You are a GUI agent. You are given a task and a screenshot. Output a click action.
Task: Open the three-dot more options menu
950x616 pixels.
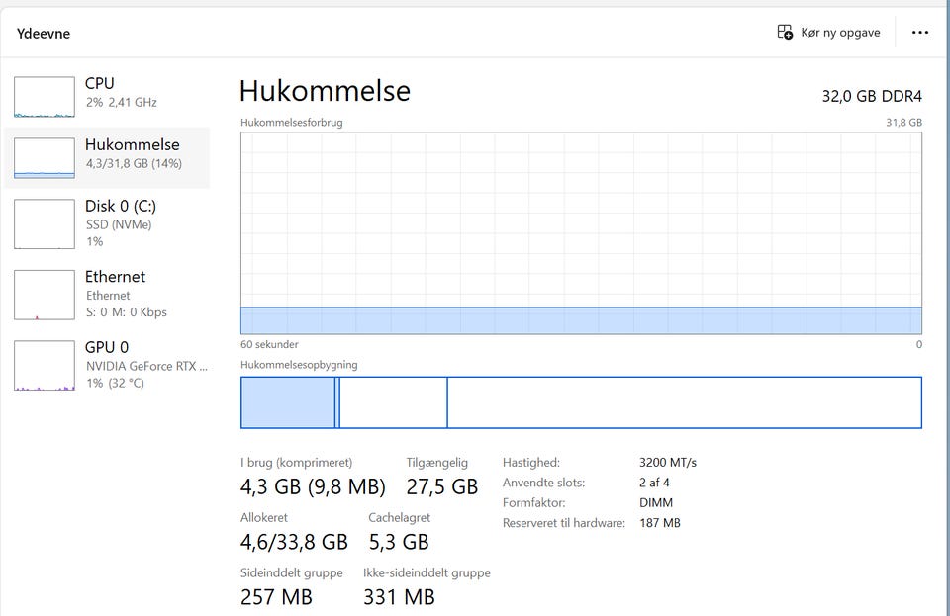pyautogui.click(x=919, y=32)
